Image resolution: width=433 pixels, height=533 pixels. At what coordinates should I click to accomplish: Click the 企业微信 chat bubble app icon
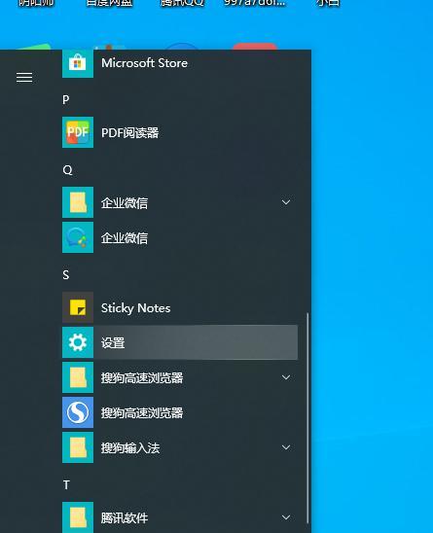[78, 237]
